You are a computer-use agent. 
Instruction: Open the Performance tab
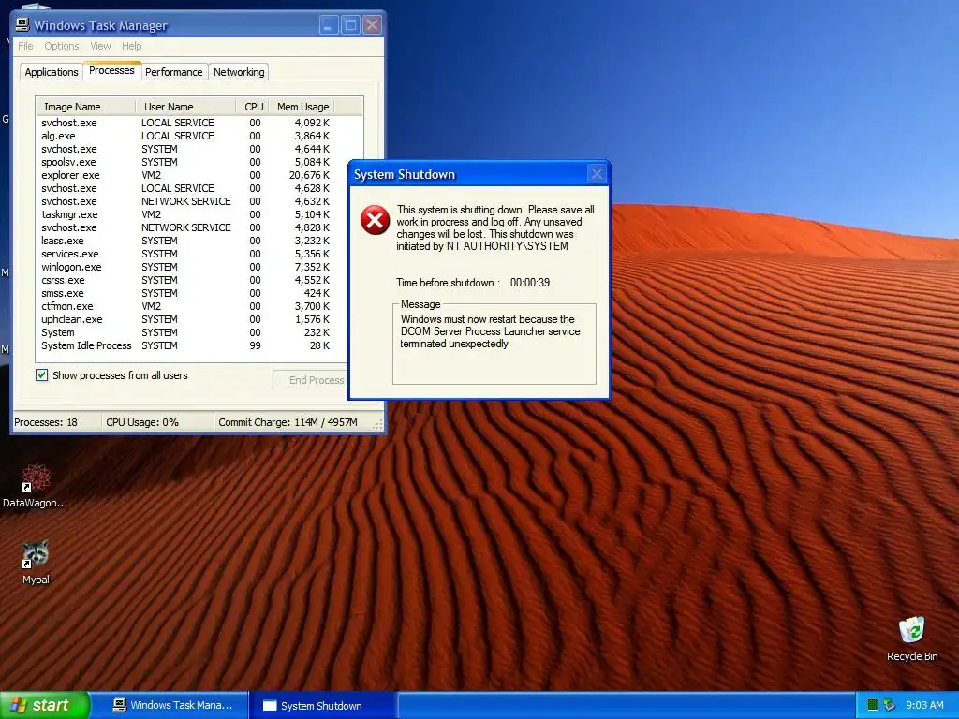tap(173, 72)
